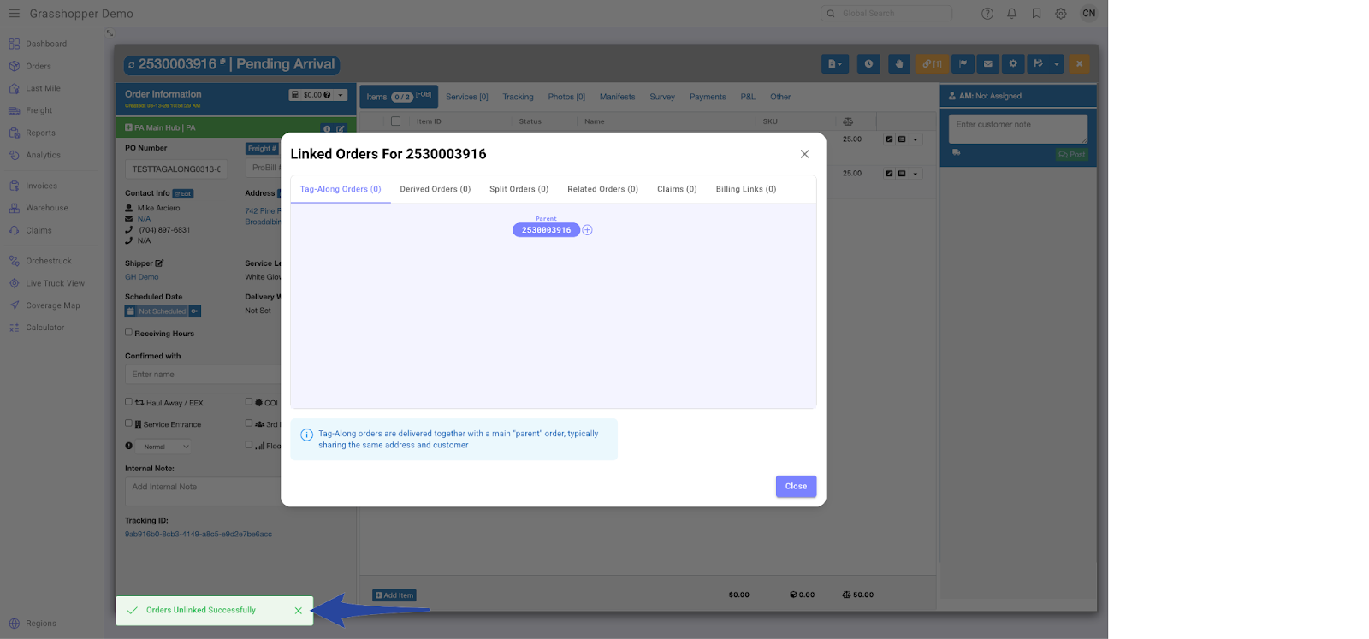Click the hand hold icon in order toolbar

pyautogui.click(x=898, y=64)
